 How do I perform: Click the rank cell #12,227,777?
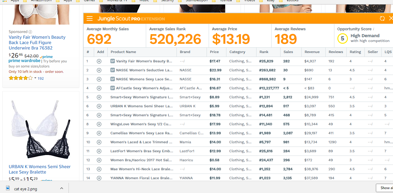(x=269, y=88)
